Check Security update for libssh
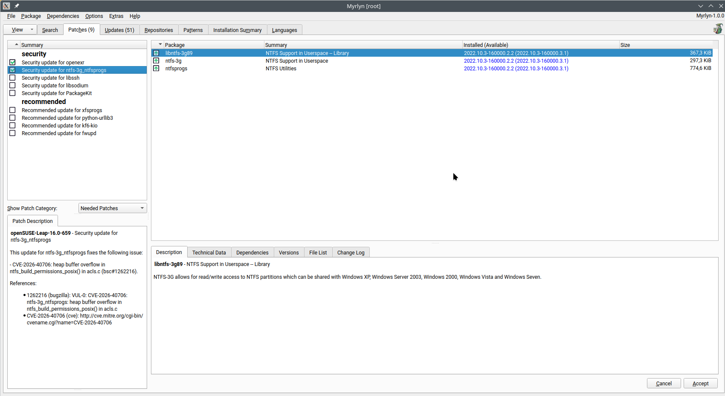 12,78
